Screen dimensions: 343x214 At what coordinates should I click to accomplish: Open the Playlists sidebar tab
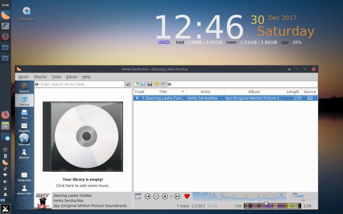point(24,127)
